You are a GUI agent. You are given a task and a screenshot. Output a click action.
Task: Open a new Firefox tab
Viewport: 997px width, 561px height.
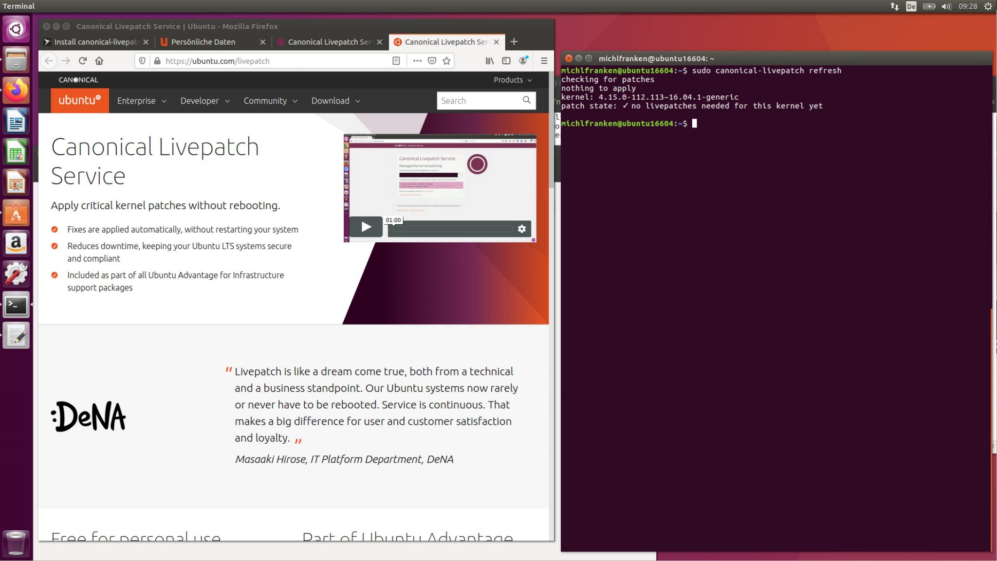(x=514, y=42)
